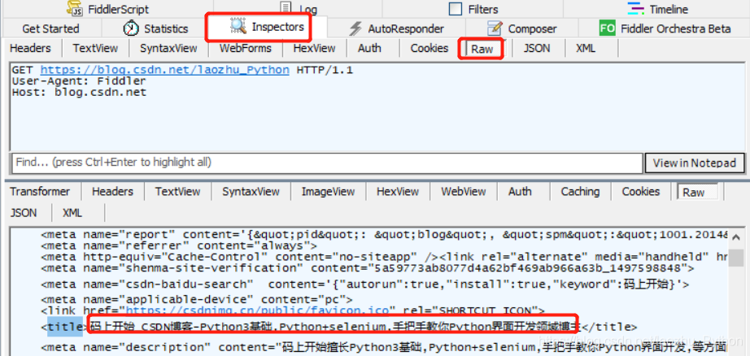Click the Log document icon

point(286,7)
